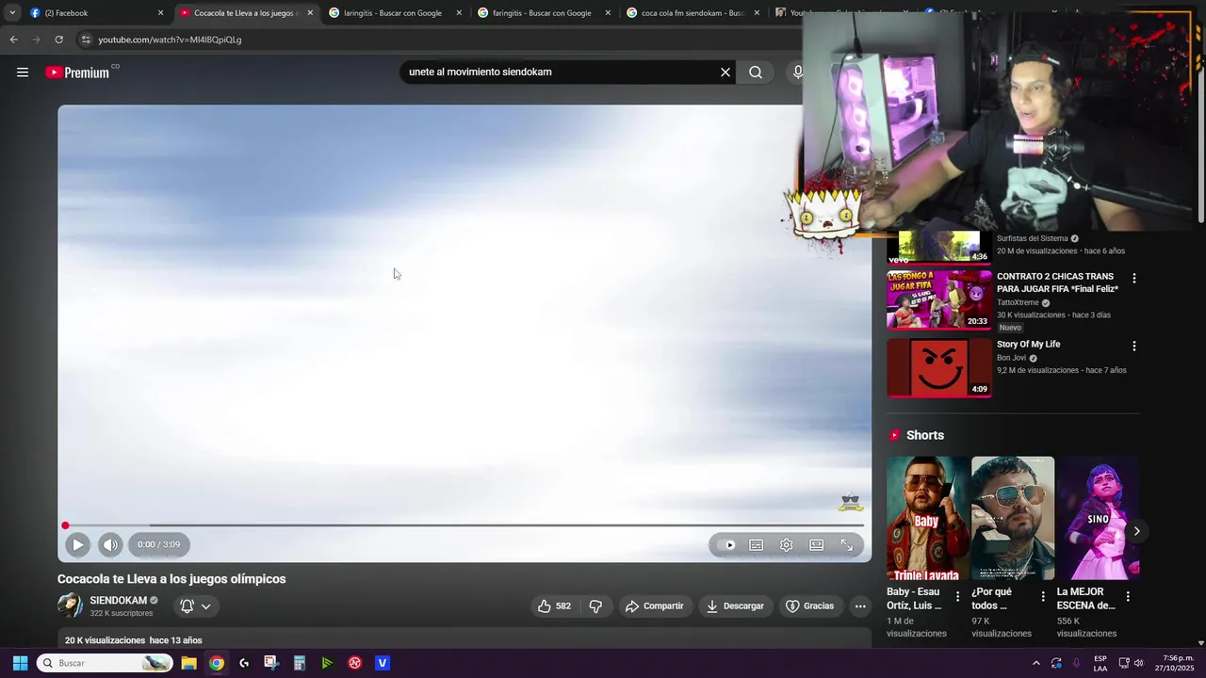Click the taskbar Buscar search box
The height and width of the screenshot is (678, 1206).
click(x=105, y=663)
